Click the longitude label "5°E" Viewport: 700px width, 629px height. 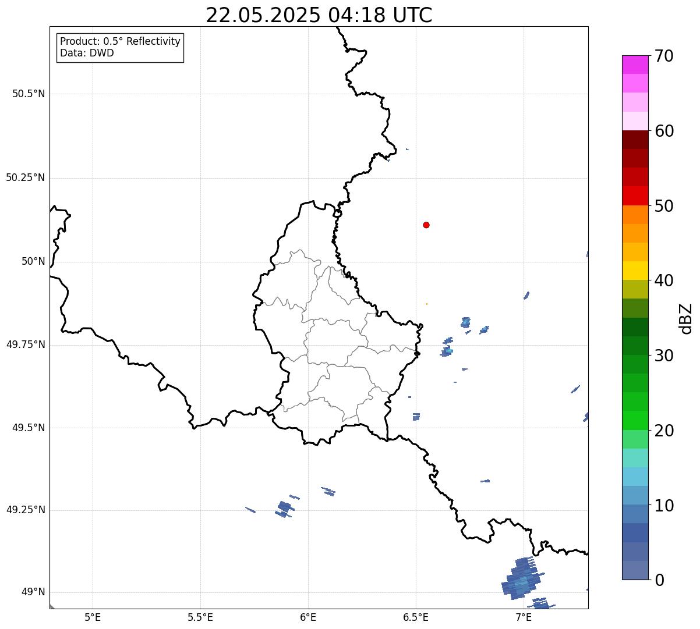93,617
